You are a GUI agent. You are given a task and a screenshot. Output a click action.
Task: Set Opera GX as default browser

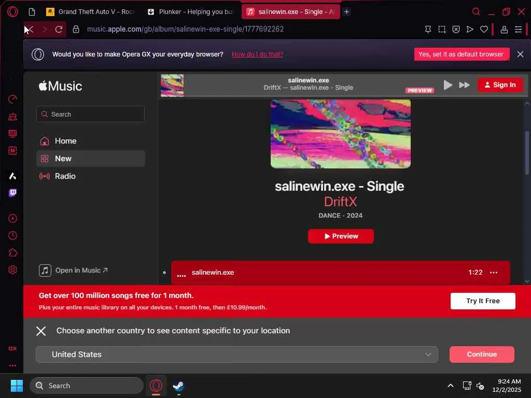tap(461, 54)
